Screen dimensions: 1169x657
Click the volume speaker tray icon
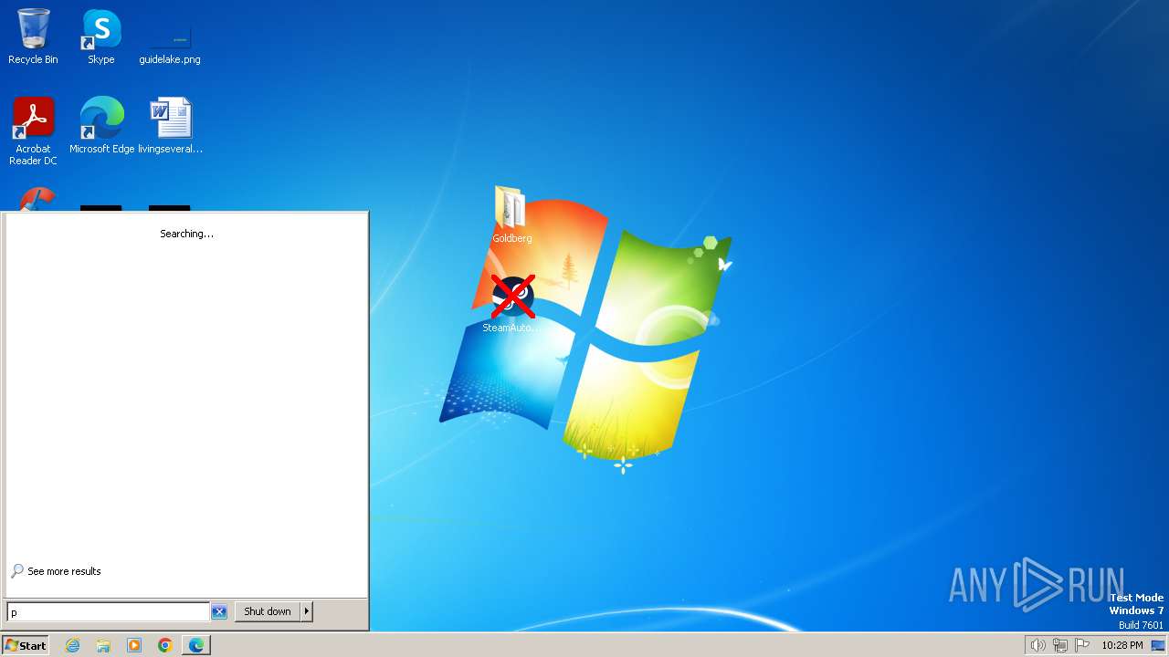click(x=1037, y=645)
